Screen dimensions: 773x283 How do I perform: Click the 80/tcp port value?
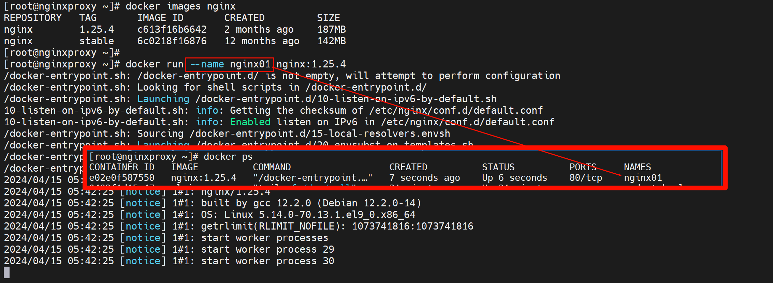point(585,178)
